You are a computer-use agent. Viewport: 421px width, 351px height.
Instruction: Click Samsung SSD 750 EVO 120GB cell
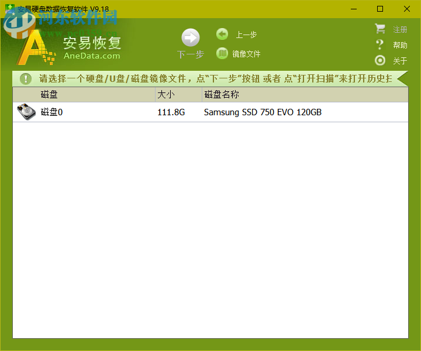point(263,112)
